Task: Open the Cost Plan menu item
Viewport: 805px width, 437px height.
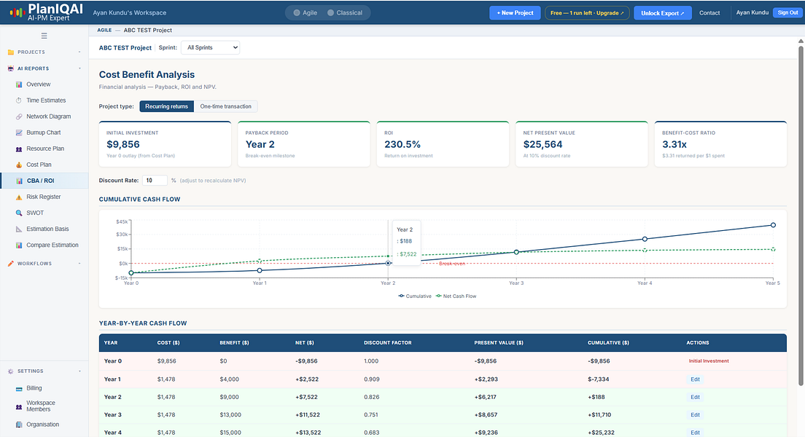Action: [39, 165]
